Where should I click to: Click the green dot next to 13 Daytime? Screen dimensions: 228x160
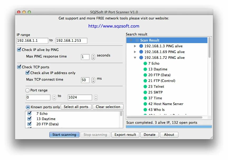click(x=145, y=69)
